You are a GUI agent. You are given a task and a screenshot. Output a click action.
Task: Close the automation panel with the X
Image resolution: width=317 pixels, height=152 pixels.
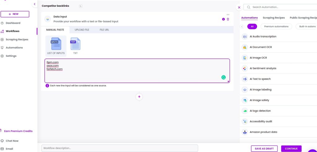point(239,7)
